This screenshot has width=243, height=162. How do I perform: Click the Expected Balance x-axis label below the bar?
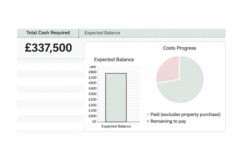click(x=116, y=127)
